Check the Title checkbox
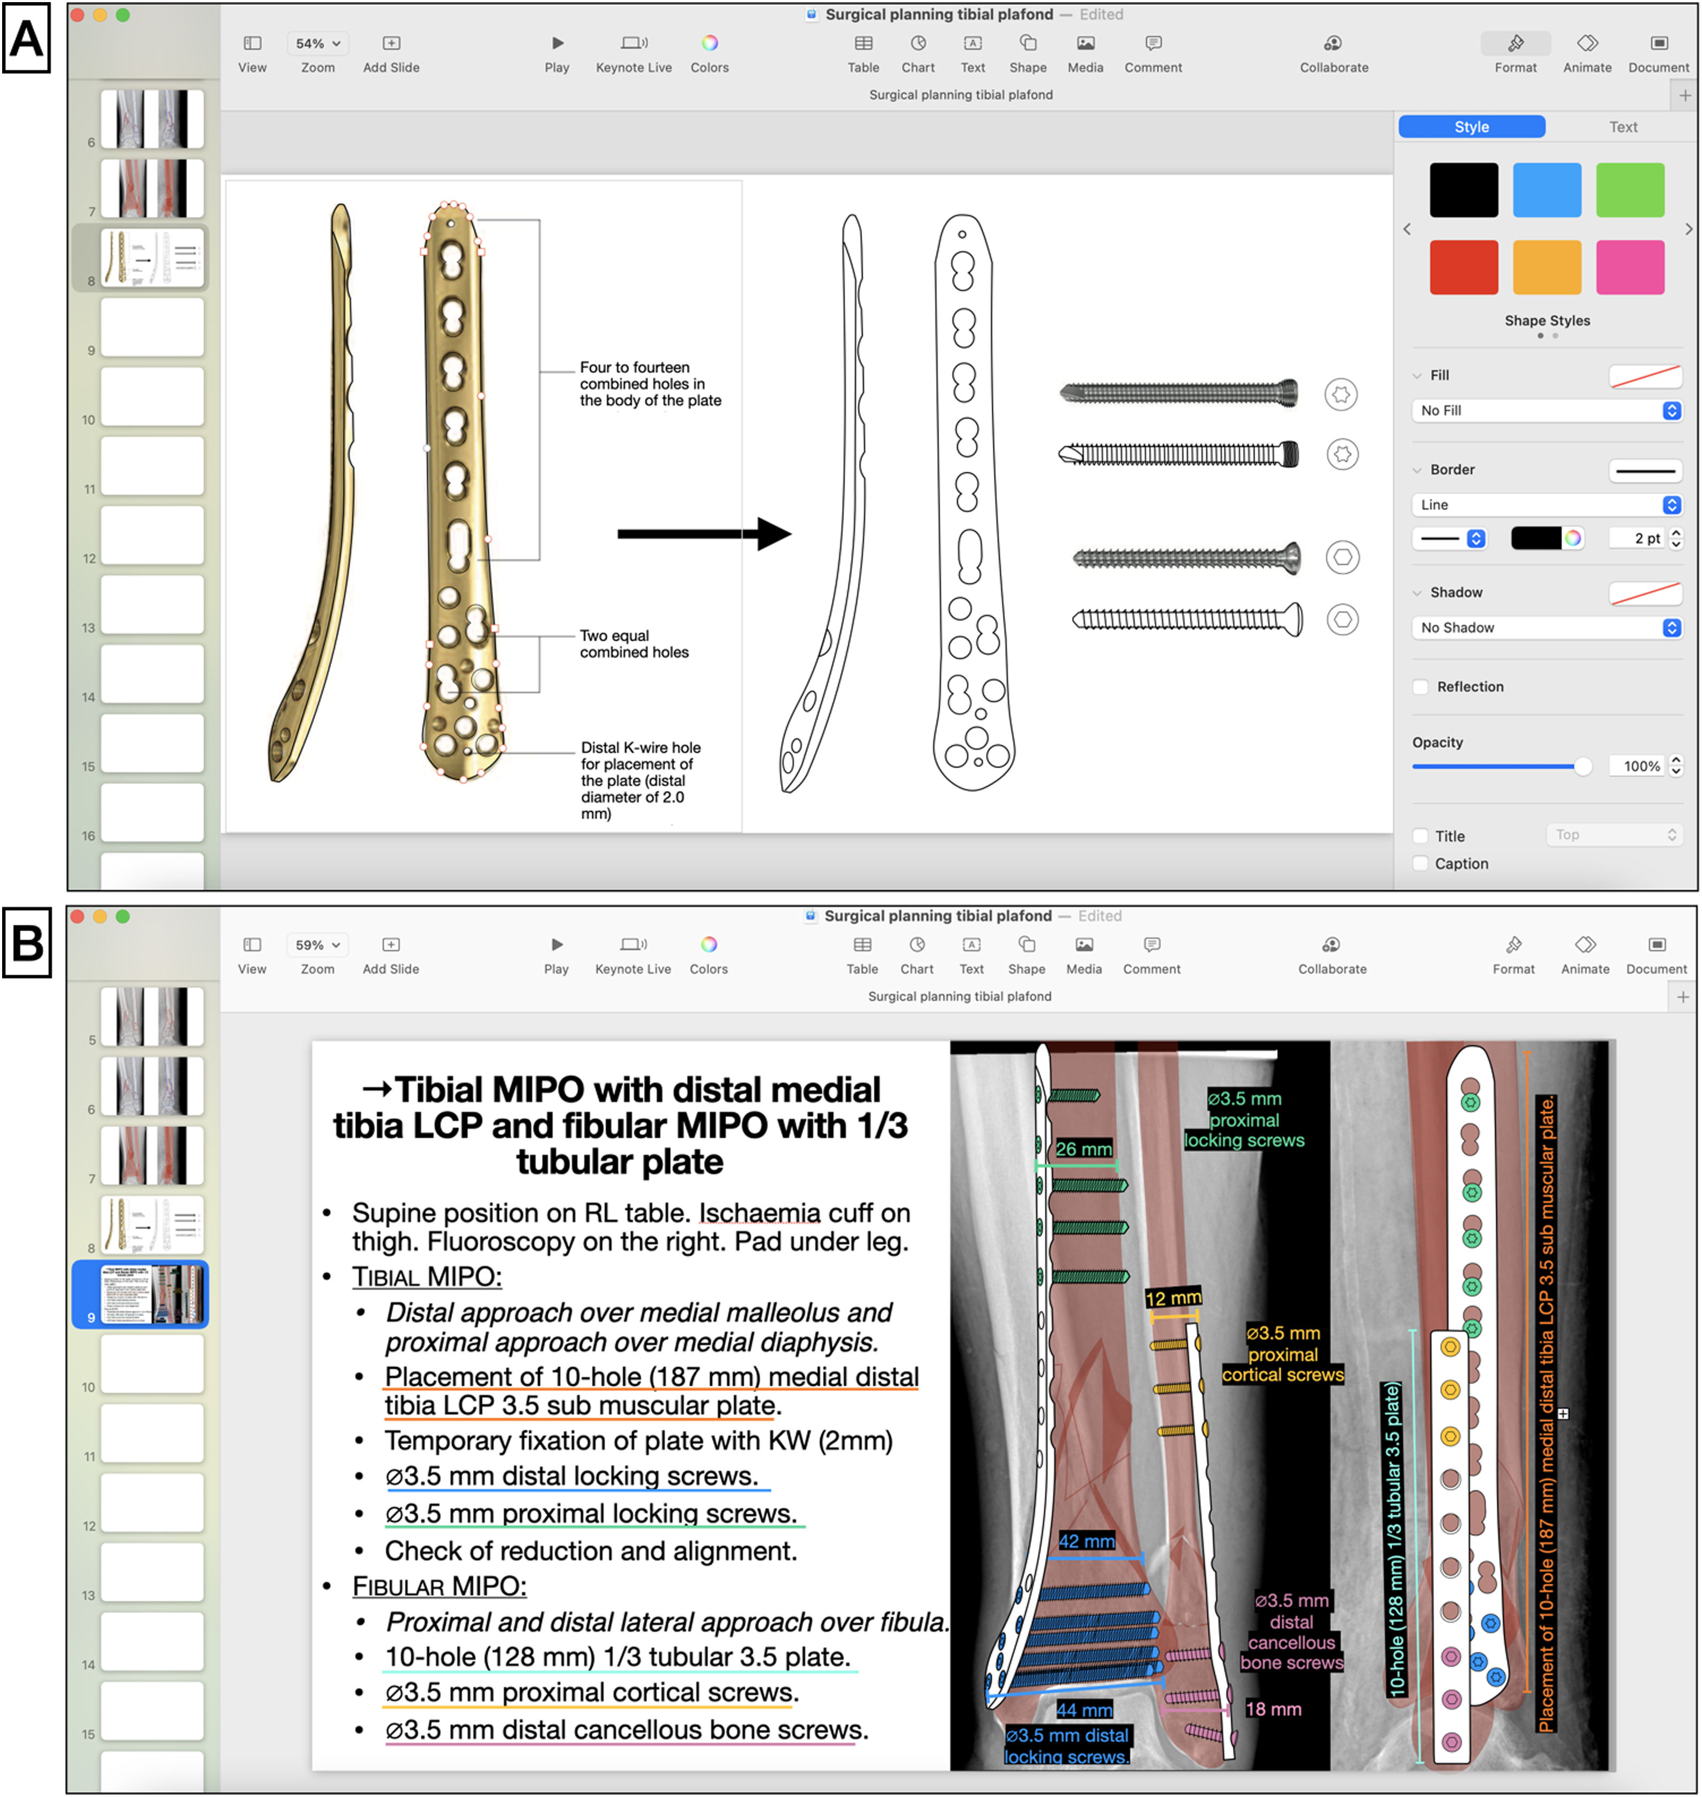This screenshot has width=1702, height=1797. (x=1420, y=835)
